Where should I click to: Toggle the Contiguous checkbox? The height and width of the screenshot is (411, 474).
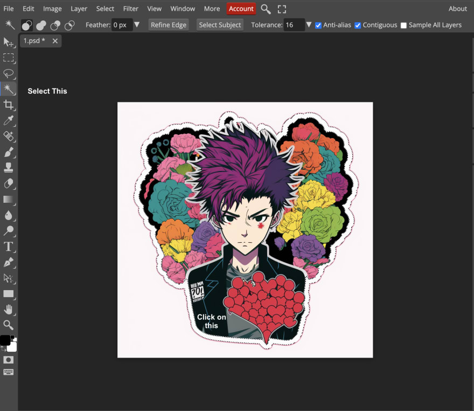[x=358, y=25]
